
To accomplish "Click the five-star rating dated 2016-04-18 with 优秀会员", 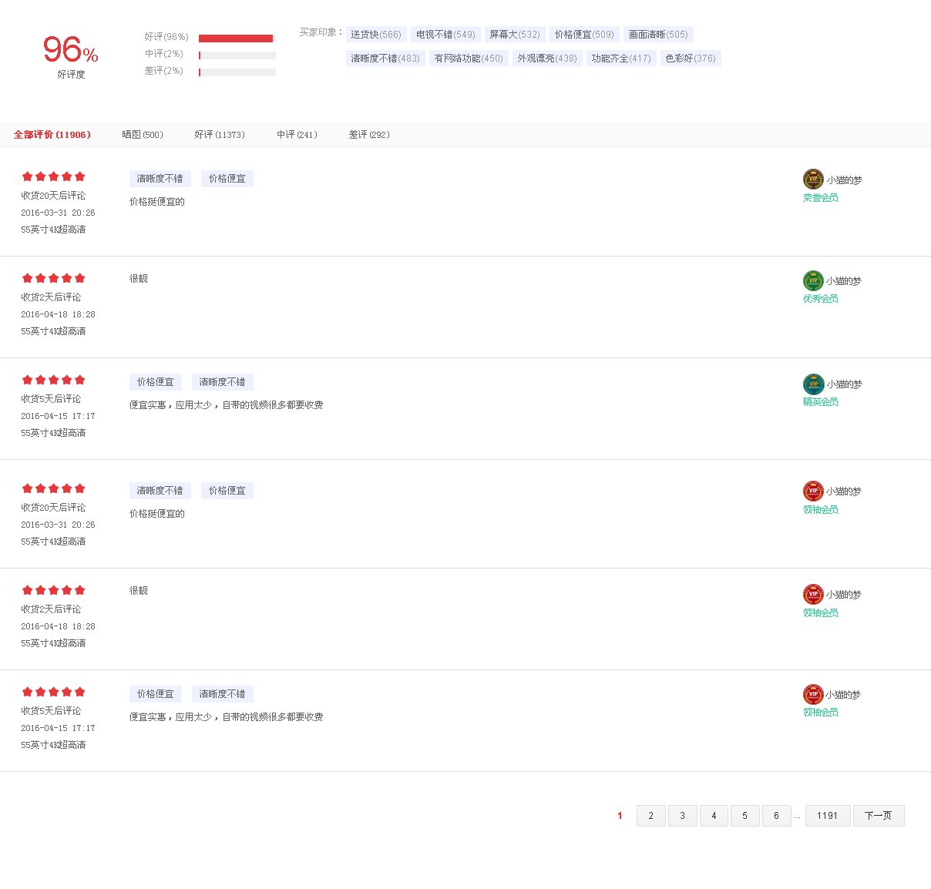I will (53, 278).
